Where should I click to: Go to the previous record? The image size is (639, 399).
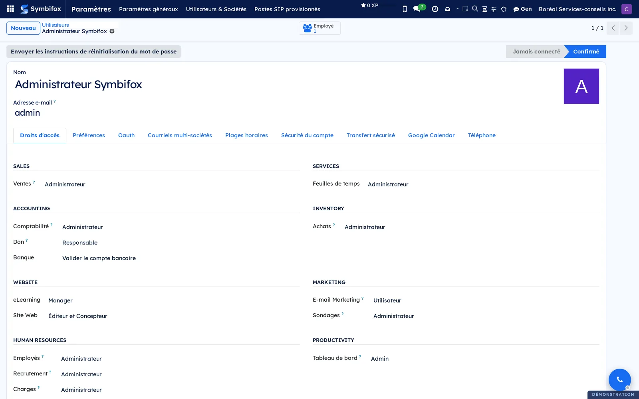click(x=613, y=28)
